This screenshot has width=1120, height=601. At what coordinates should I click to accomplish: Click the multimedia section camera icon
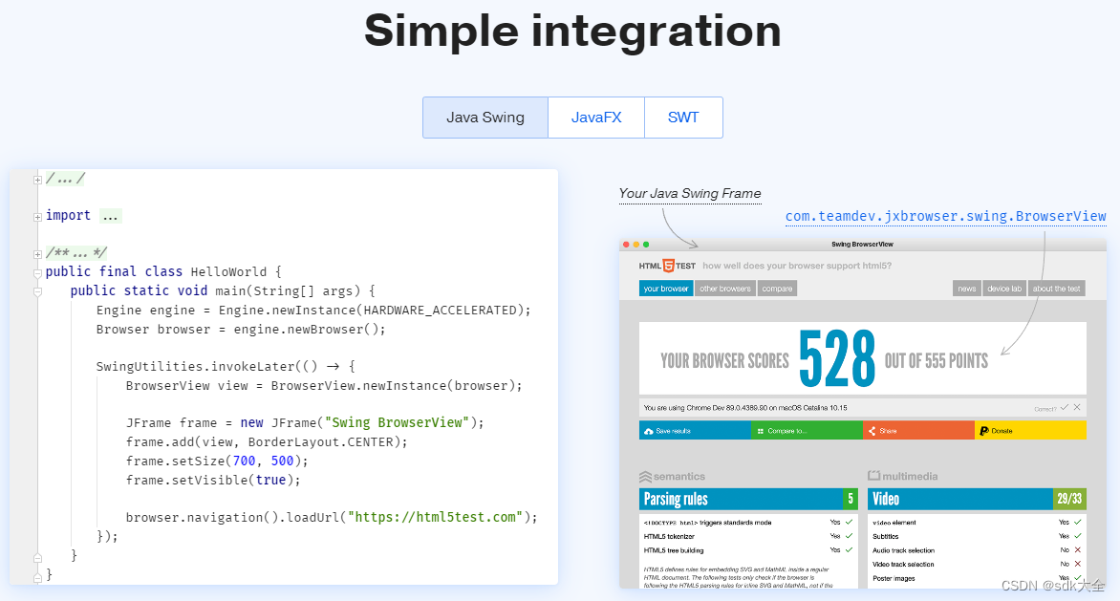[873, 476]
